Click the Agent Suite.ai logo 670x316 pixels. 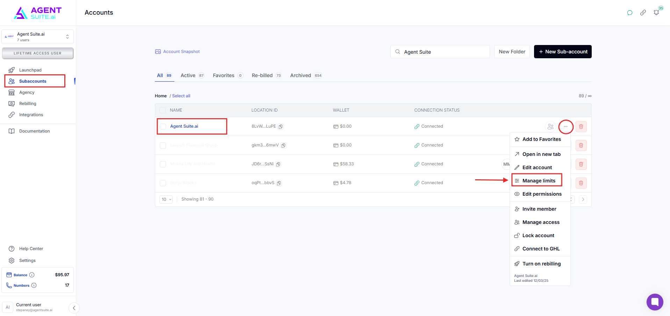coord(38,13)
